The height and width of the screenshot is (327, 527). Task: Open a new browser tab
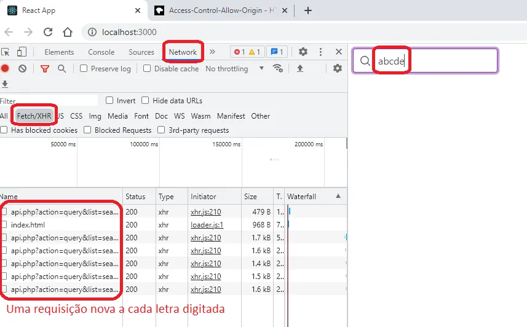tap(308, 10)
